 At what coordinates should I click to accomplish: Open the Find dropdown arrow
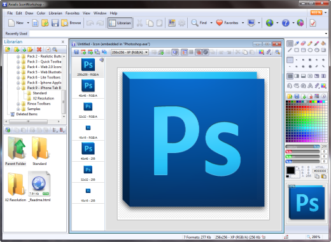(211, 23)
